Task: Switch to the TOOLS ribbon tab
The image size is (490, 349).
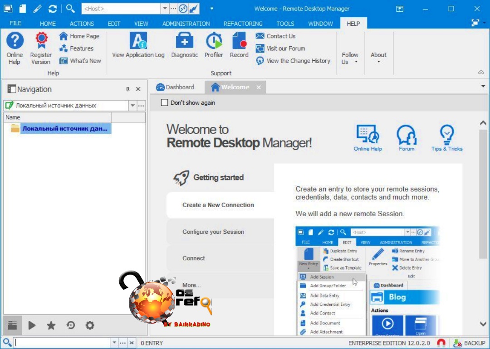Action: 285,24
